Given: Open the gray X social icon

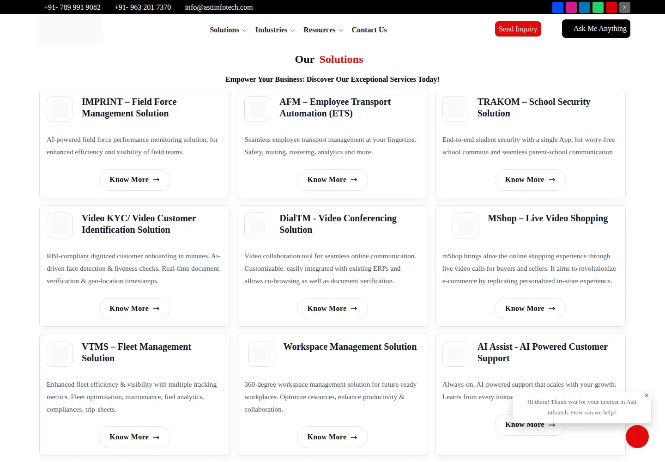Looking at the screenshot, I should (625, 7).
